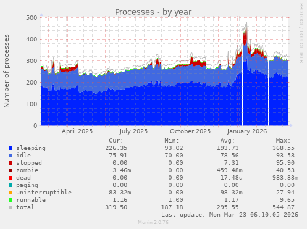Click the 'sleeping' legend label
Image resolution: width=307 pixels, height=229 pixels.
(31, 148)
